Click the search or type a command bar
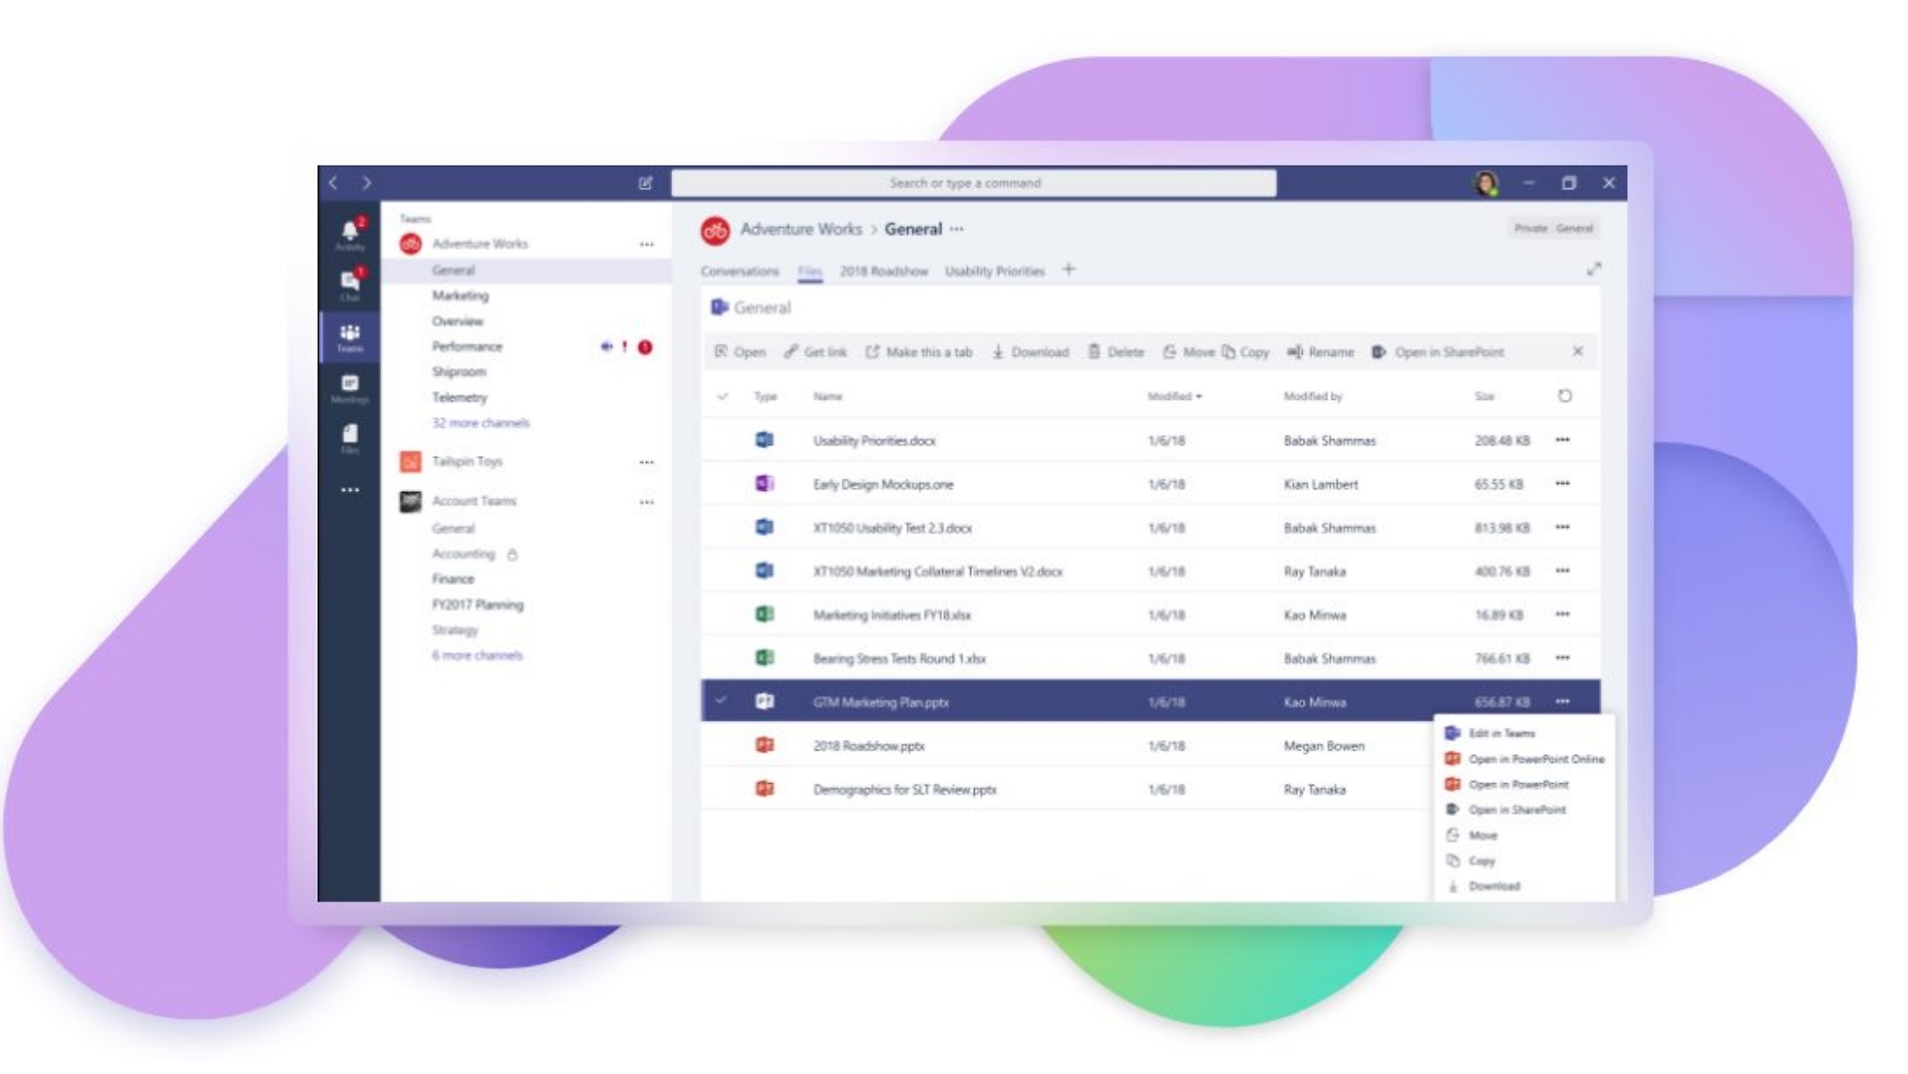The image size is (1908, 1074). [975, 182]
